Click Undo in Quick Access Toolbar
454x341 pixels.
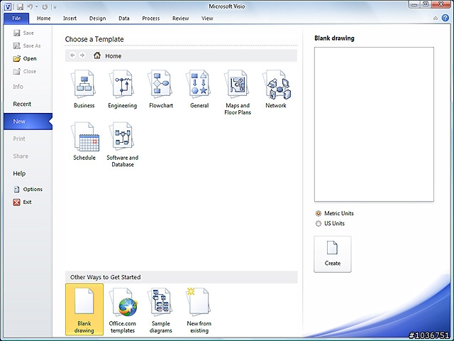point(30,6)
